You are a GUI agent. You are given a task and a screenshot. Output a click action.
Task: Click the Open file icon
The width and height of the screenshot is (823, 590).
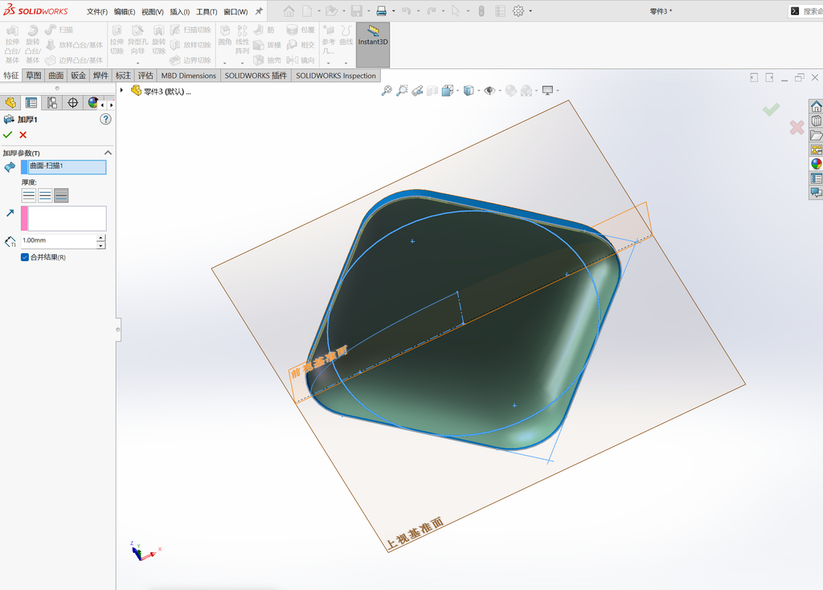point(331,11)
